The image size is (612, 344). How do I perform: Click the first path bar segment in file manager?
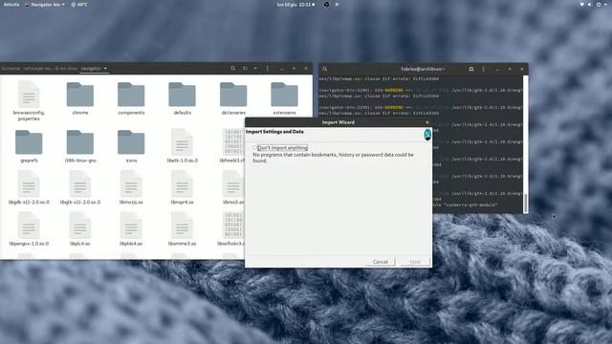[11, 68]
